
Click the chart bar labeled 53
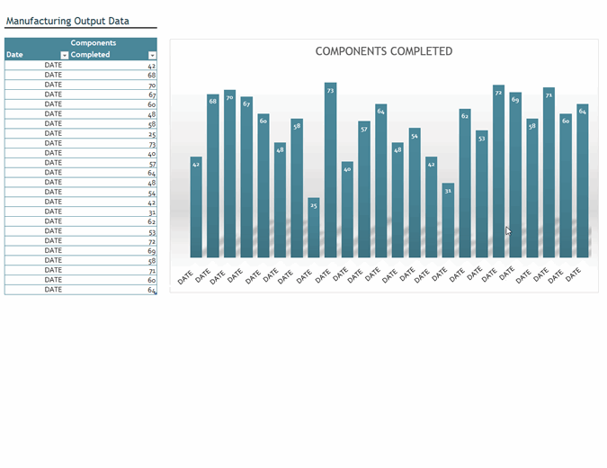pyautogui.click(x=482, y=194)
